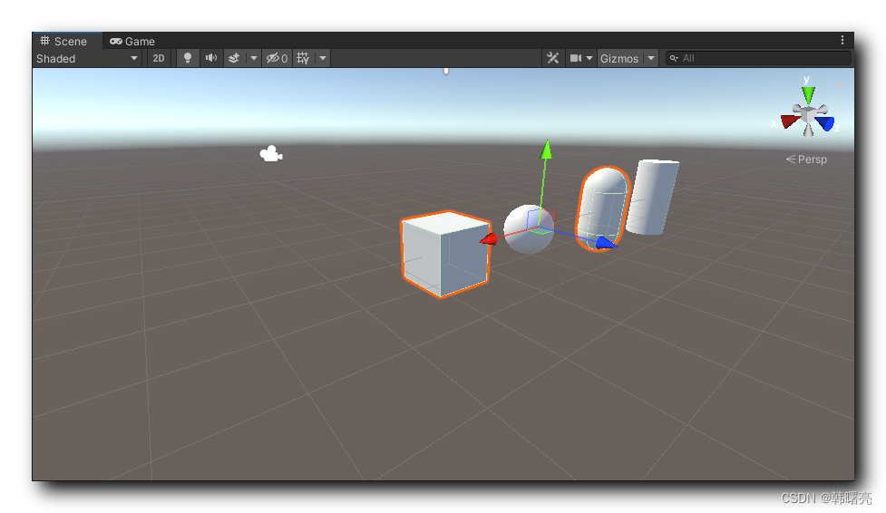Click the scene search All field
Image resolution: width=886 pixels, height=513 pixels.
tap(758, 58)
